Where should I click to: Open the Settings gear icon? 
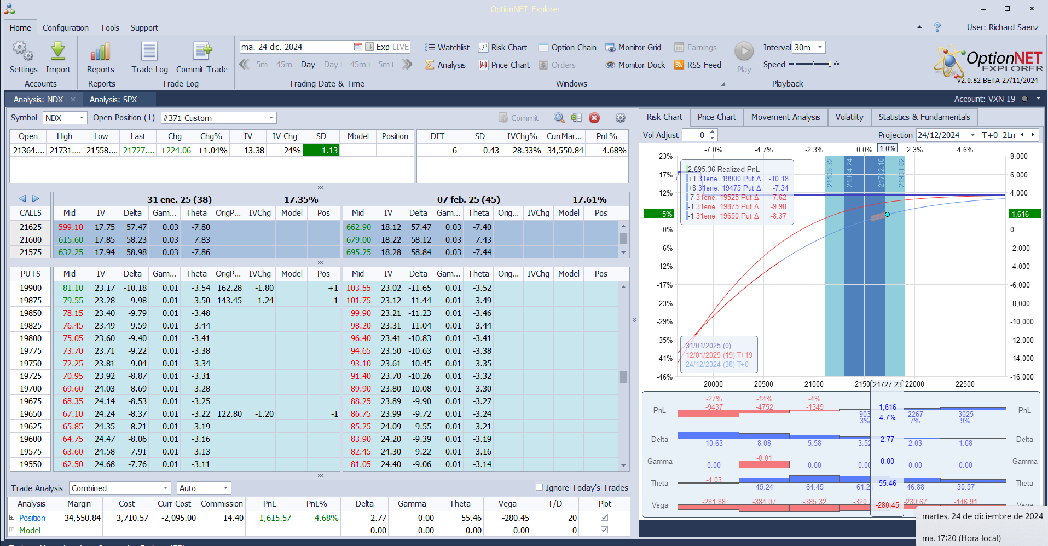[23, 51]
